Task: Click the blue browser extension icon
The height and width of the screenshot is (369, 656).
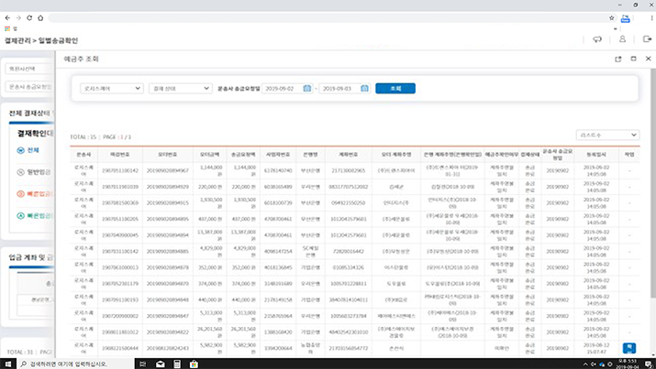Action: 625,18
